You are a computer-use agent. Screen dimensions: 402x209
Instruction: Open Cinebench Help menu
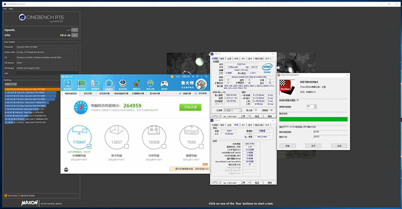pos(11,9)
